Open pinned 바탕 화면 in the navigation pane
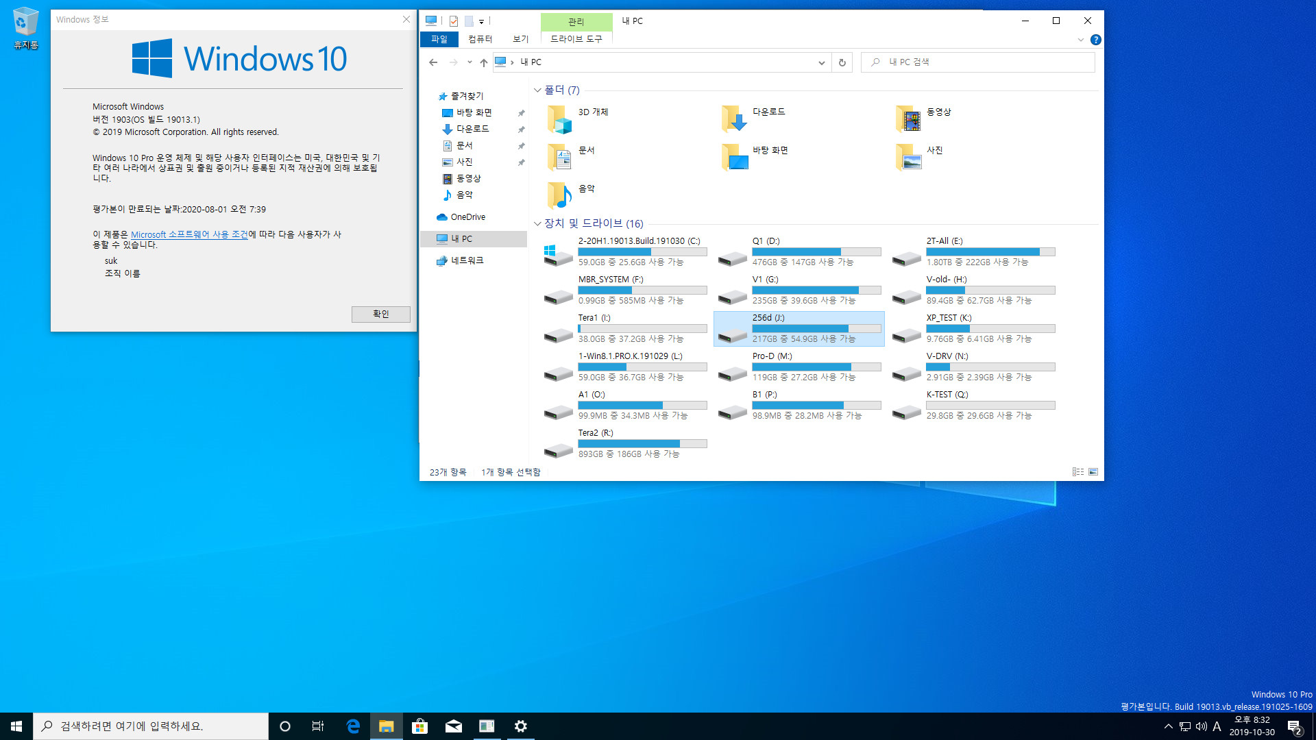The image size is (1316, 740). [x=474, y=112]
